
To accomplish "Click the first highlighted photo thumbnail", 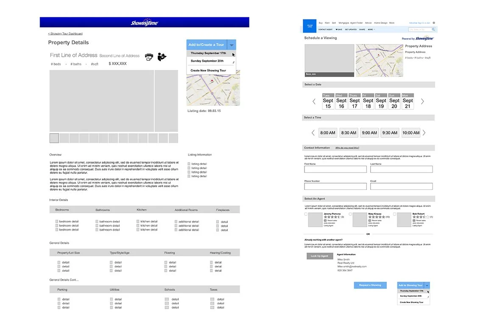I will coord(54,138).
